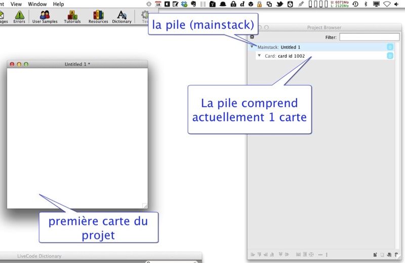Screen dimensions: 405x263
Task: Click the new stack icon in Project Browser footer
Action: pos(375,254)
